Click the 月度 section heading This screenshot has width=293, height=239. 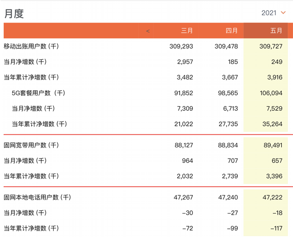pyautogui.click(x=14, y=14)
